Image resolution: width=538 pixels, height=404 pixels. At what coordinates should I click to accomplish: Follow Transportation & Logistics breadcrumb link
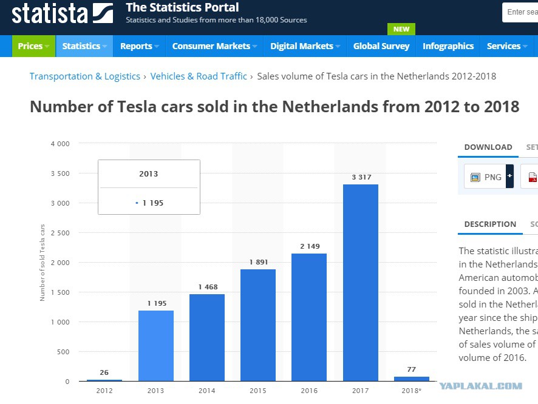point(85,76)
